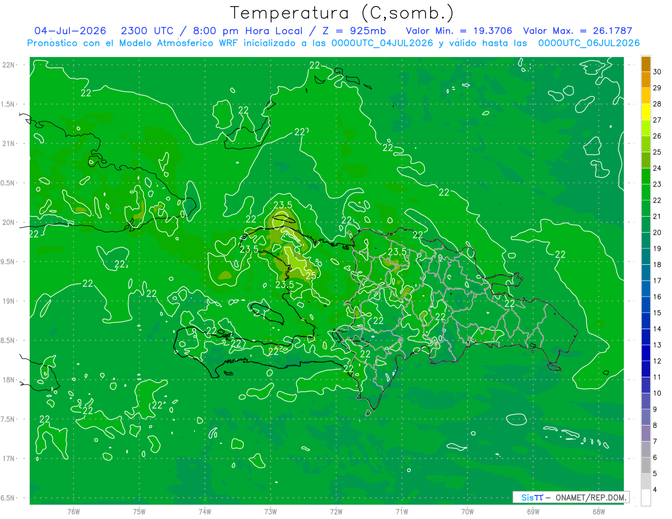
Task: Click the "20N" latitude axis label
Action: [10, 222]
